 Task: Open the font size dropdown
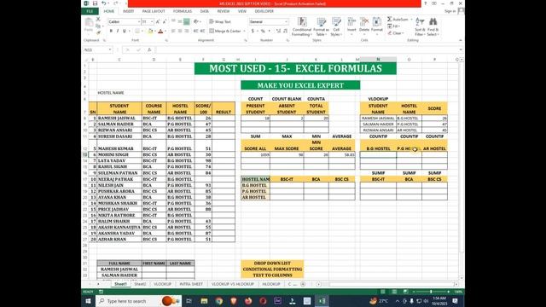[x=152, y=21]
